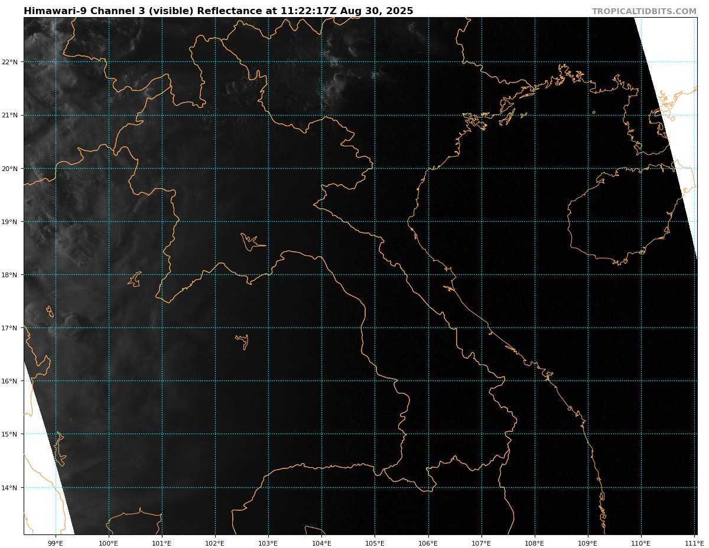
Task: Click the 108°E longitude label
Action: [535, 543]
